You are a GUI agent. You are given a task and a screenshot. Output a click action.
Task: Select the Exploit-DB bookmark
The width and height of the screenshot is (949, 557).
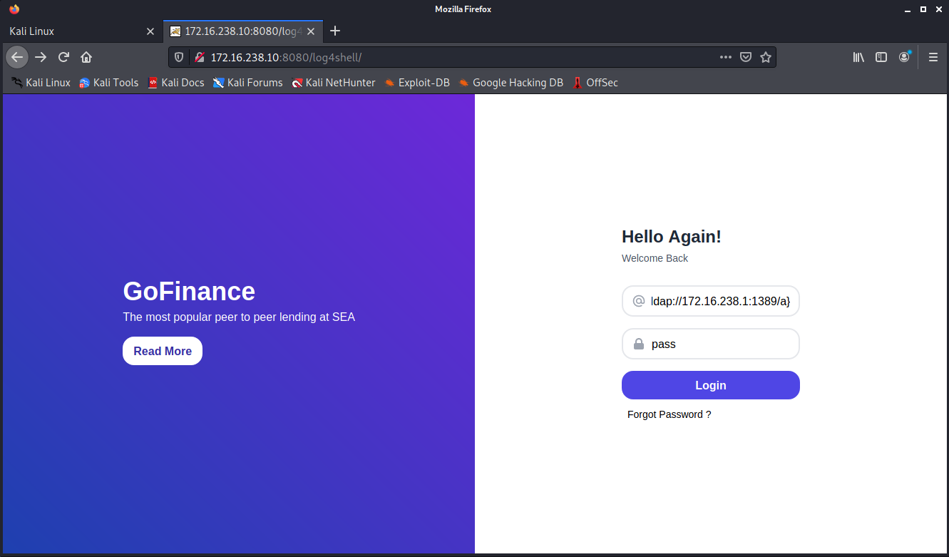pyautogui.click(x=417, y=83)
